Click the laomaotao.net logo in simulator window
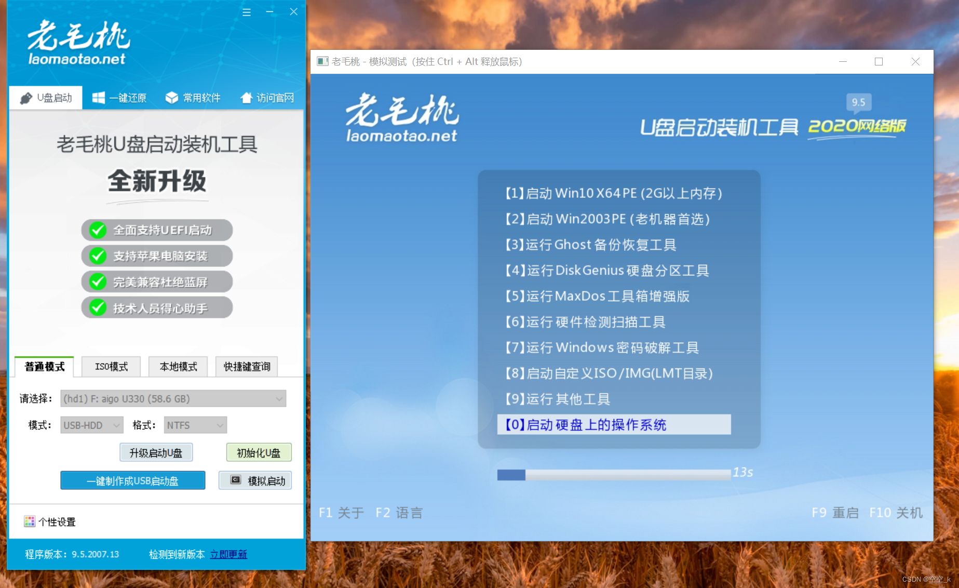 (x=402, y=118)
